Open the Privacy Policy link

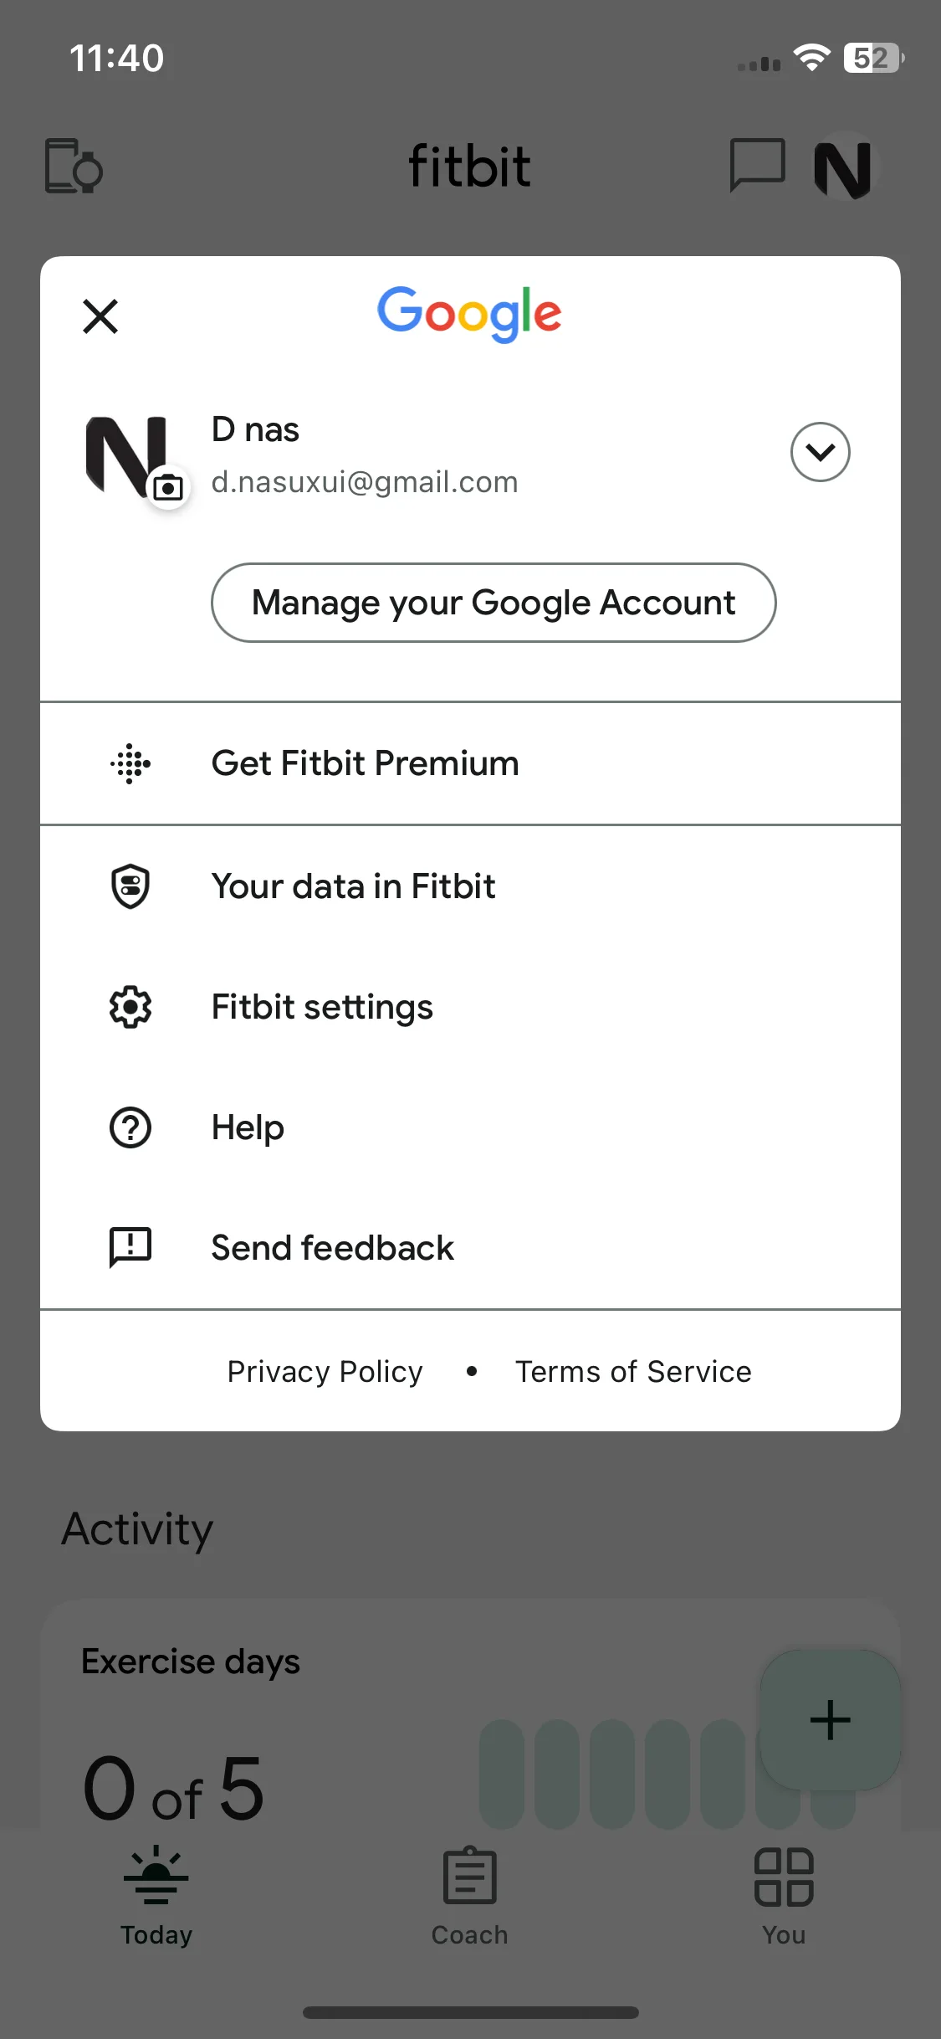(325, 1372)
